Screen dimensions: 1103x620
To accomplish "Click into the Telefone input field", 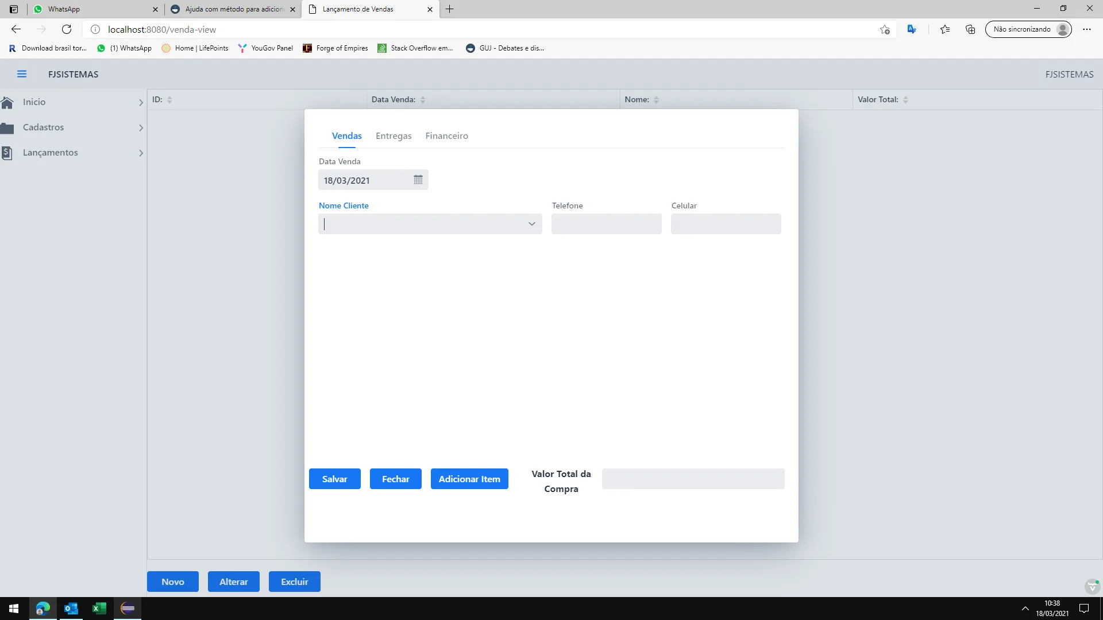I will (x=606, y=224).
